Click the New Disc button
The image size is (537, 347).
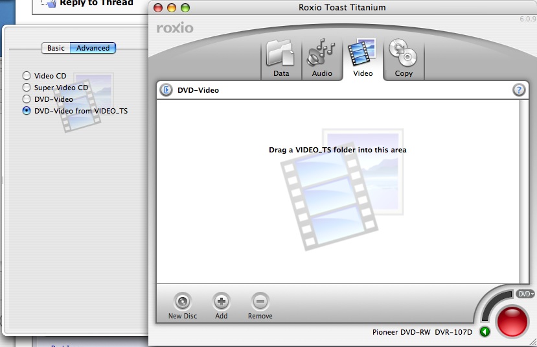click(183, 306)
